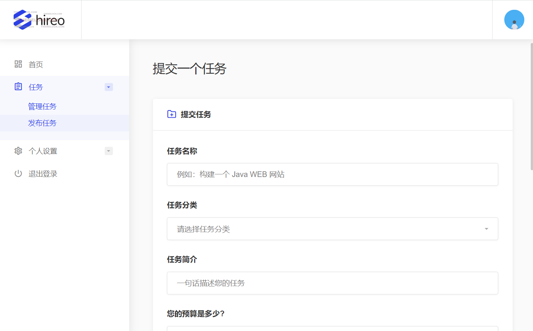Open 管理任务 in the sidebar

(x=42, y=106)
